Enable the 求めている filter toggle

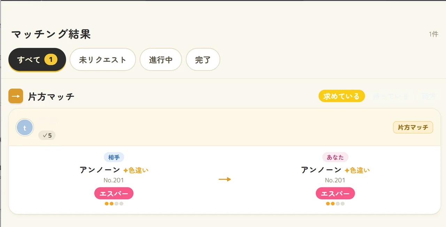[341, 96]
